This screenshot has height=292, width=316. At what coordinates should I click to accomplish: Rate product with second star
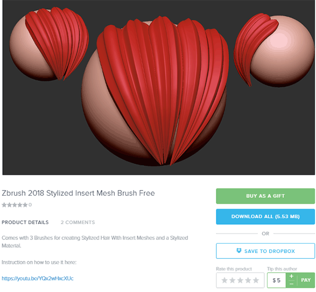[x=232, y=280]
